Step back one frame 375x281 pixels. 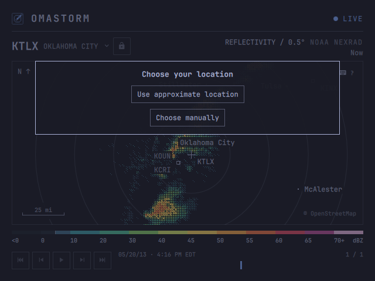(x=41, y=260)
